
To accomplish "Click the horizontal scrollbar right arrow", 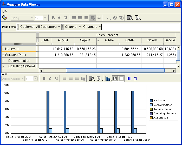I will [174, 70].
